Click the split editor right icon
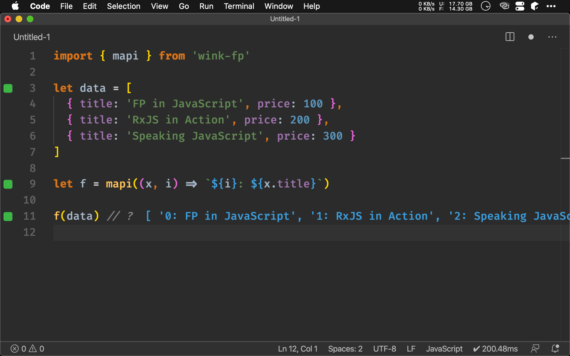The width and height of the screenshot is (570, 356). pos(510,37)
